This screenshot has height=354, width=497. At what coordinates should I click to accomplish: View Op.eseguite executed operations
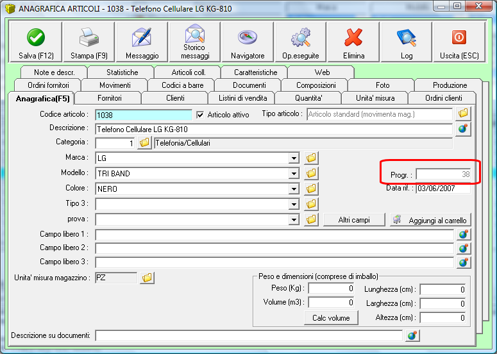click(301, 42)
